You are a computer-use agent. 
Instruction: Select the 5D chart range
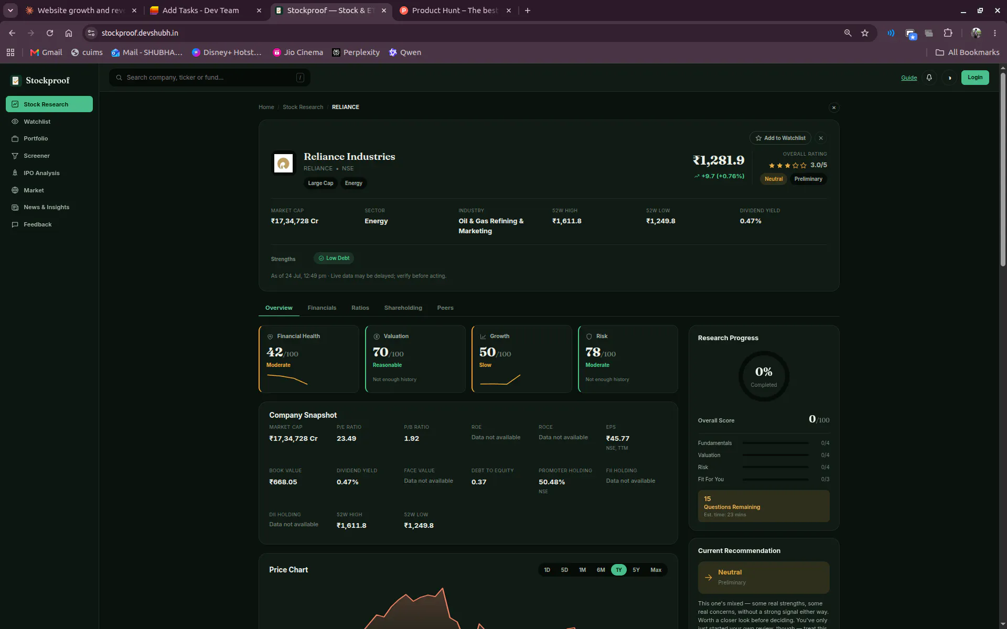click(x=564, y=570)
